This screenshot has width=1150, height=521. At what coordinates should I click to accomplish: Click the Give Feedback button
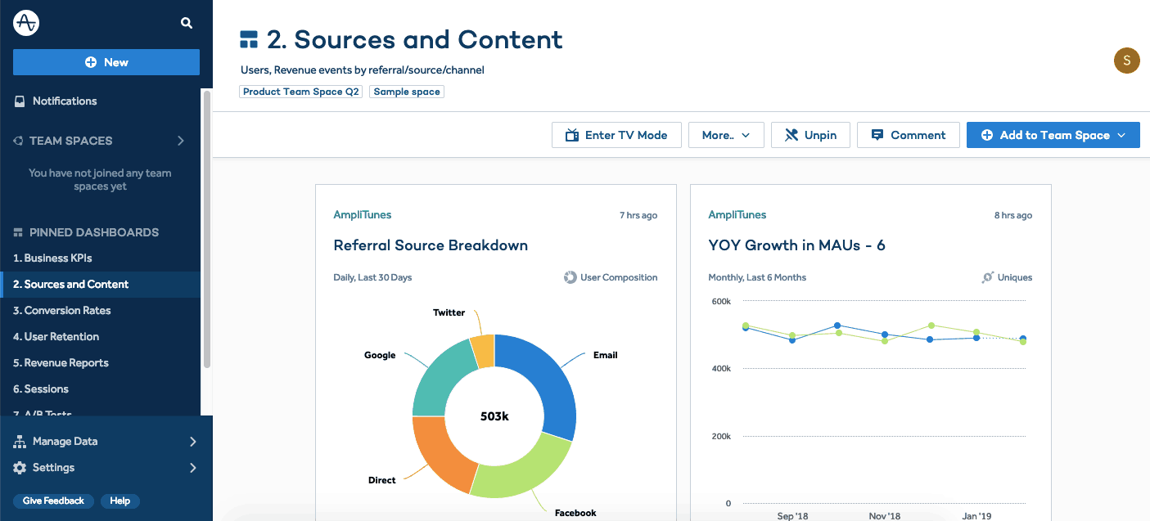click(x=53, y=501)
